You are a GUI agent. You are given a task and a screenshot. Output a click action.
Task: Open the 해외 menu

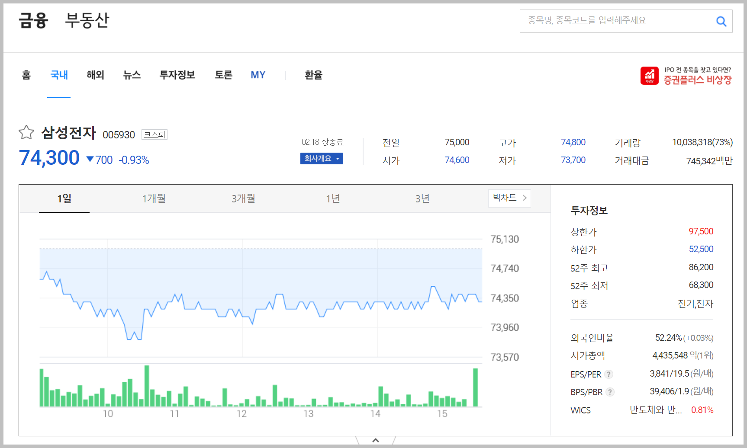pos(95,75)
